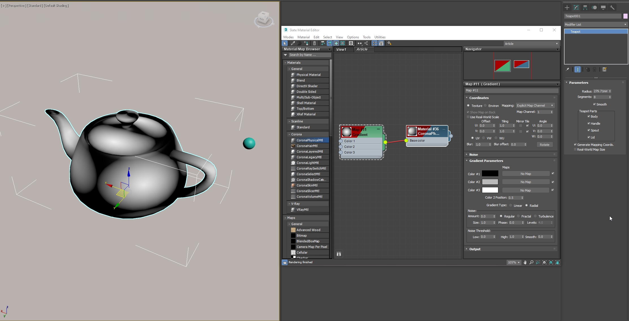Activate the Zoom magnifier tool

pos(531,262)
